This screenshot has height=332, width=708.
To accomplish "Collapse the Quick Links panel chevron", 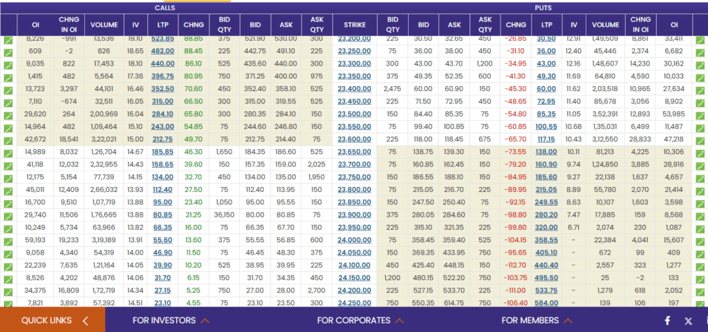I will [x=85, y=321].
